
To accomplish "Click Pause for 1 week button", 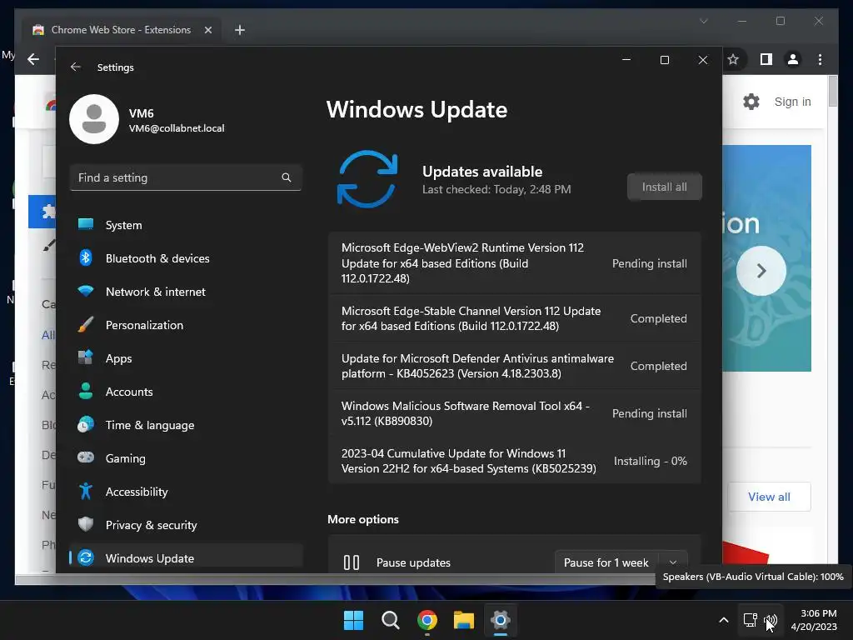I will (x=606, y=562).
